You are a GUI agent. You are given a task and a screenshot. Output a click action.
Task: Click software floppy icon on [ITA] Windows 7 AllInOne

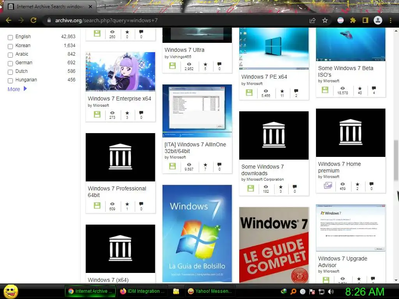tap(173, 166)
